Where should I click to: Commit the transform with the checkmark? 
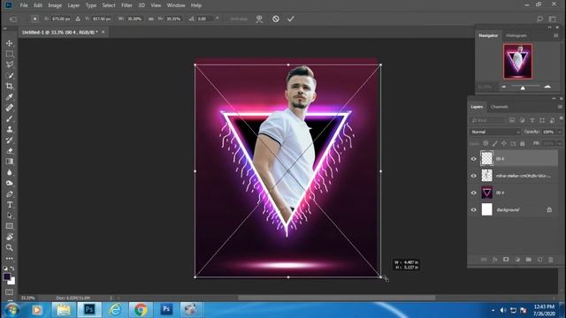[291, 19]
